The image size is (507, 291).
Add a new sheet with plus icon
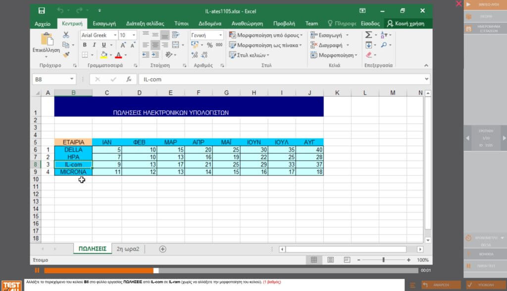(162, 249)
